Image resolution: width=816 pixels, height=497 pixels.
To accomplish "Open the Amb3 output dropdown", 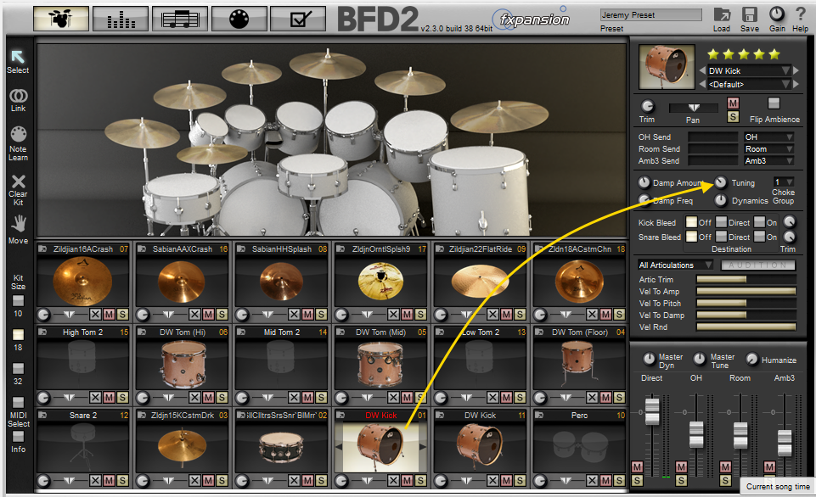I will coord(768,160).
